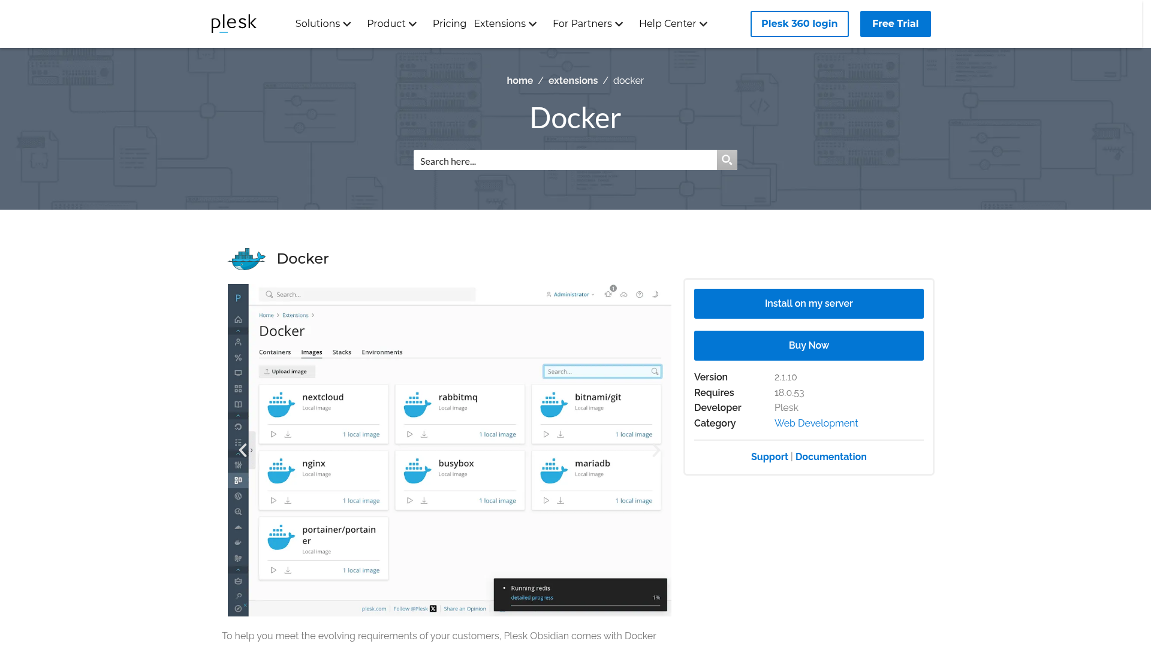The height and width of the screenshot is (647, 1151).
Task: Click the Plesk logo
Action: pos(234,23)
